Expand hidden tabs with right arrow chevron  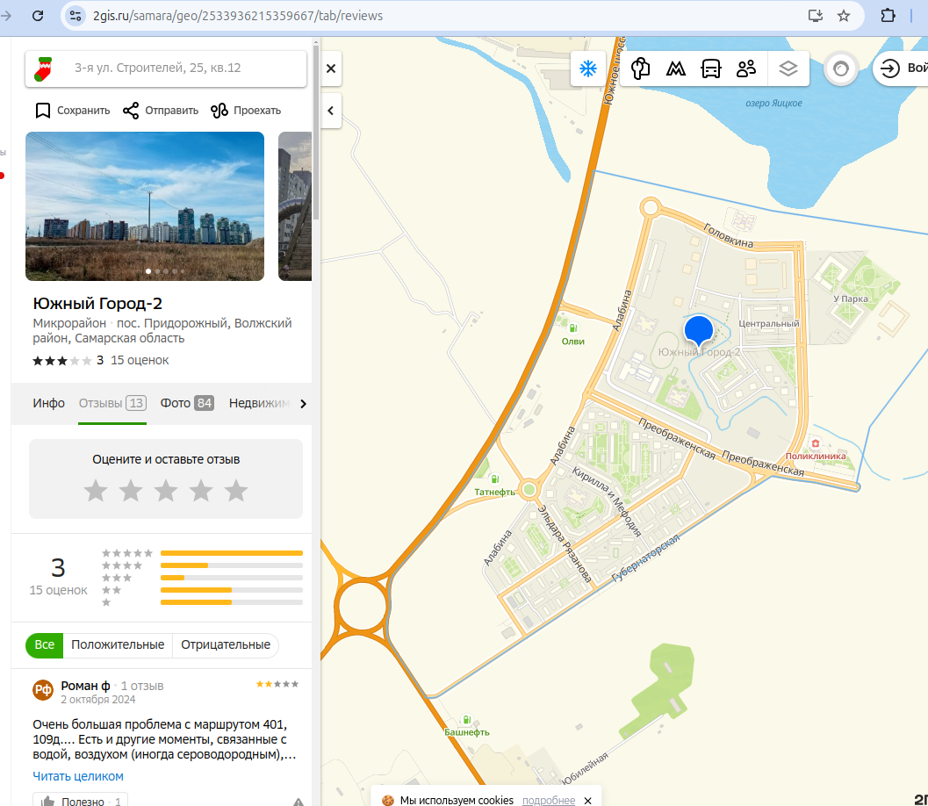303,403
